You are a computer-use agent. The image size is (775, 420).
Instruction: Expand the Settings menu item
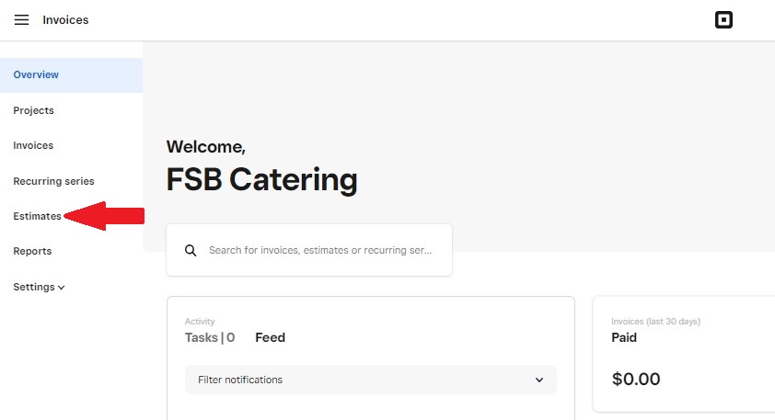pos(39,287)
